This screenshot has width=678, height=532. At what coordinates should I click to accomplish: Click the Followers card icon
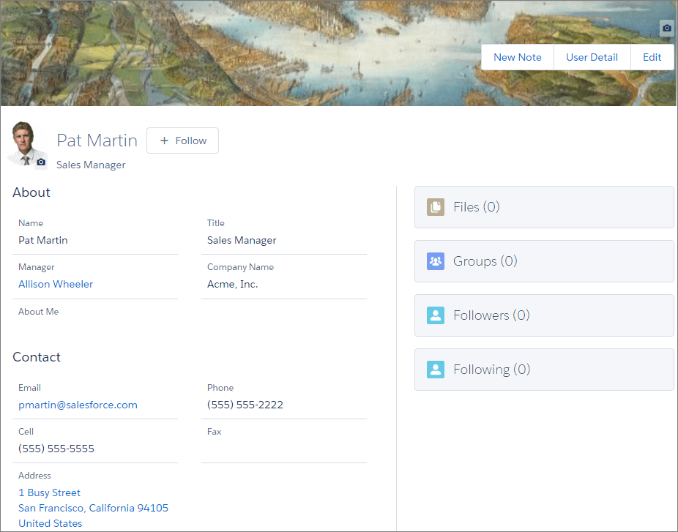(x=436, y=315)
